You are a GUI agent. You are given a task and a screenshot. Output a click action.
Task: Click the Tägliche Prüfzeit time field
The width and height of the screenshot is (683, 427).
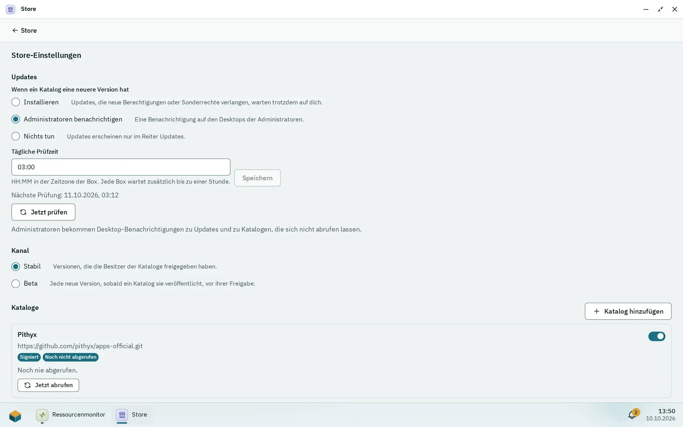tap(121, 167)
